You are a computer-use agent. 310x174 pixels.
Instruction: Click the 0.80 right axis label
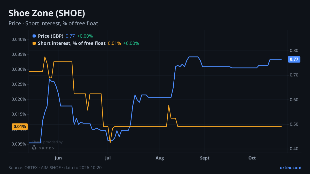(294, 51)
